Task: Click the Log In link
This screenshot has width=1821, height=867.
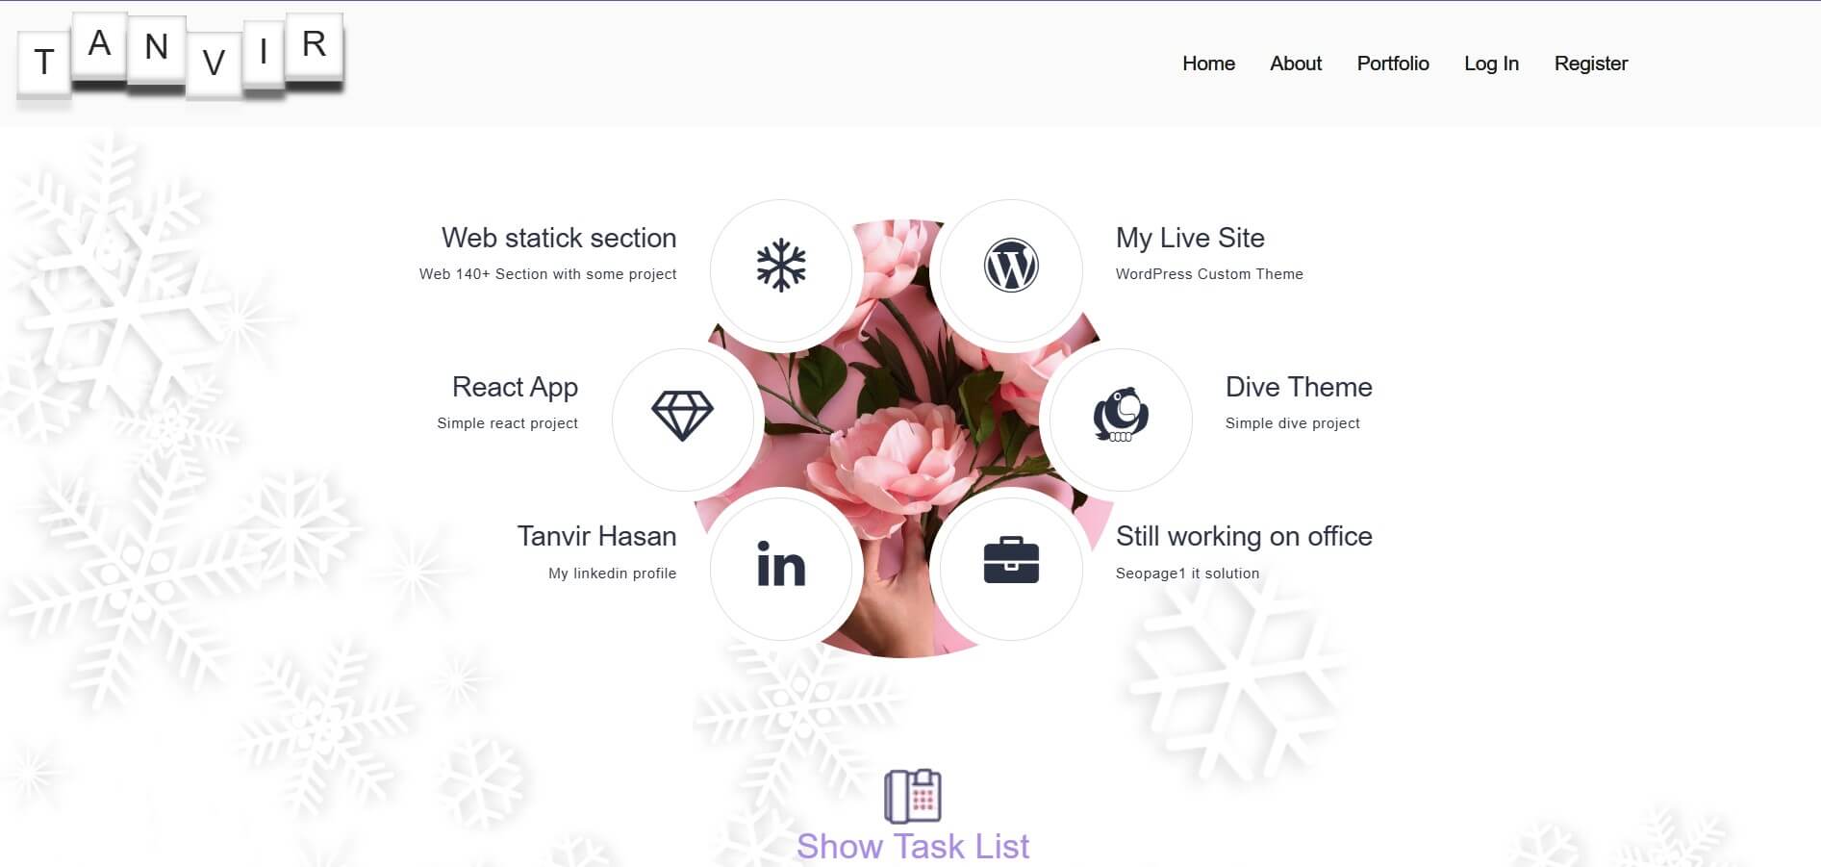Action: pyautogui.click(x=1491, y=64)
